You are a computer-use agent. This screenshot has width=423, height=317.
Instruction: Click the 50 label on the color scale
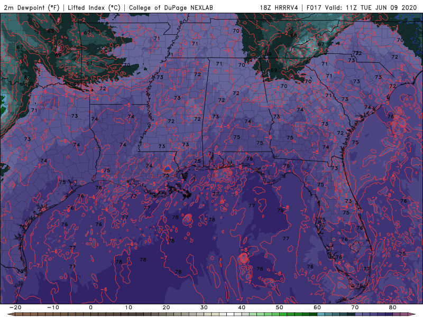[280, 307]
